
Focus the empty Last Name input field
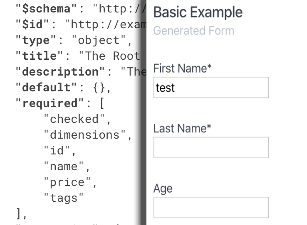tap(211, 147)
